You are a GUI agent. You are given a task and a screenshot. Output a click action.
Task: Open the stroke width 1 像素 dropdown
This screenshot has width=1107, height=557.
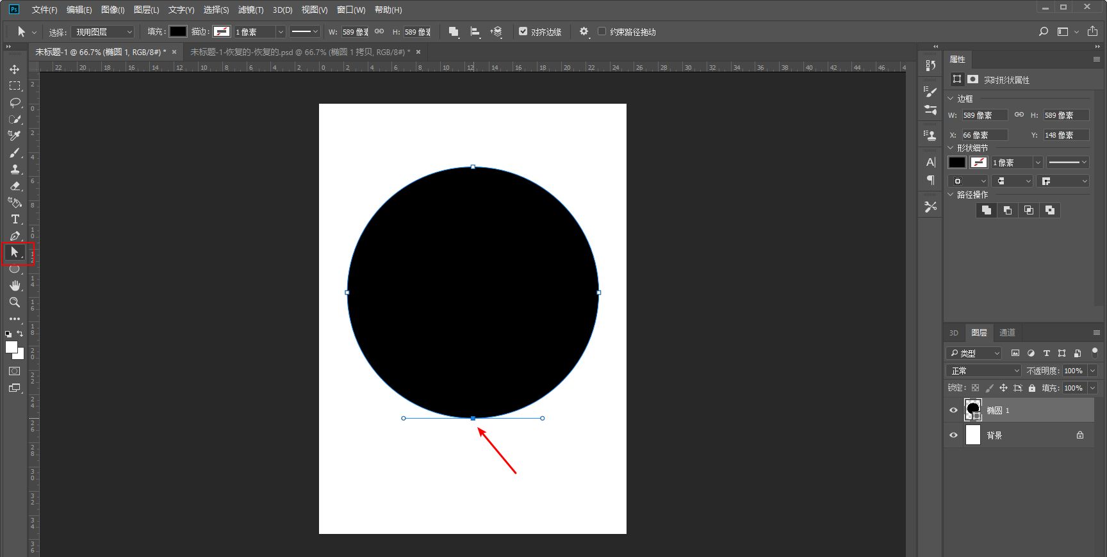[281, 31]
